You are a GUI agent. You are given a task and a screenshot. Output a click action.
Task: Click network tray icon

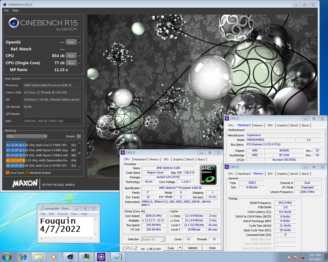(302, 257)
